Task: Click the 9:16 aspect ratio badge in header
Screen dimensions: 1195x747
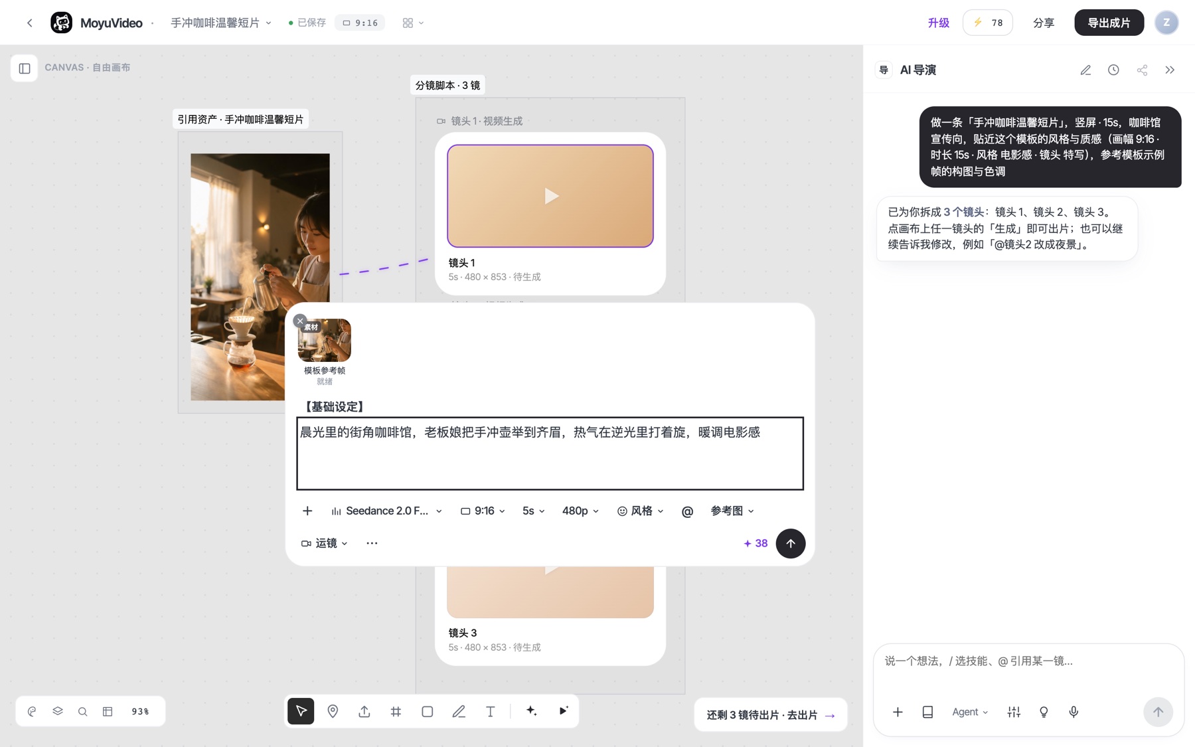Action: pos(360,23)
